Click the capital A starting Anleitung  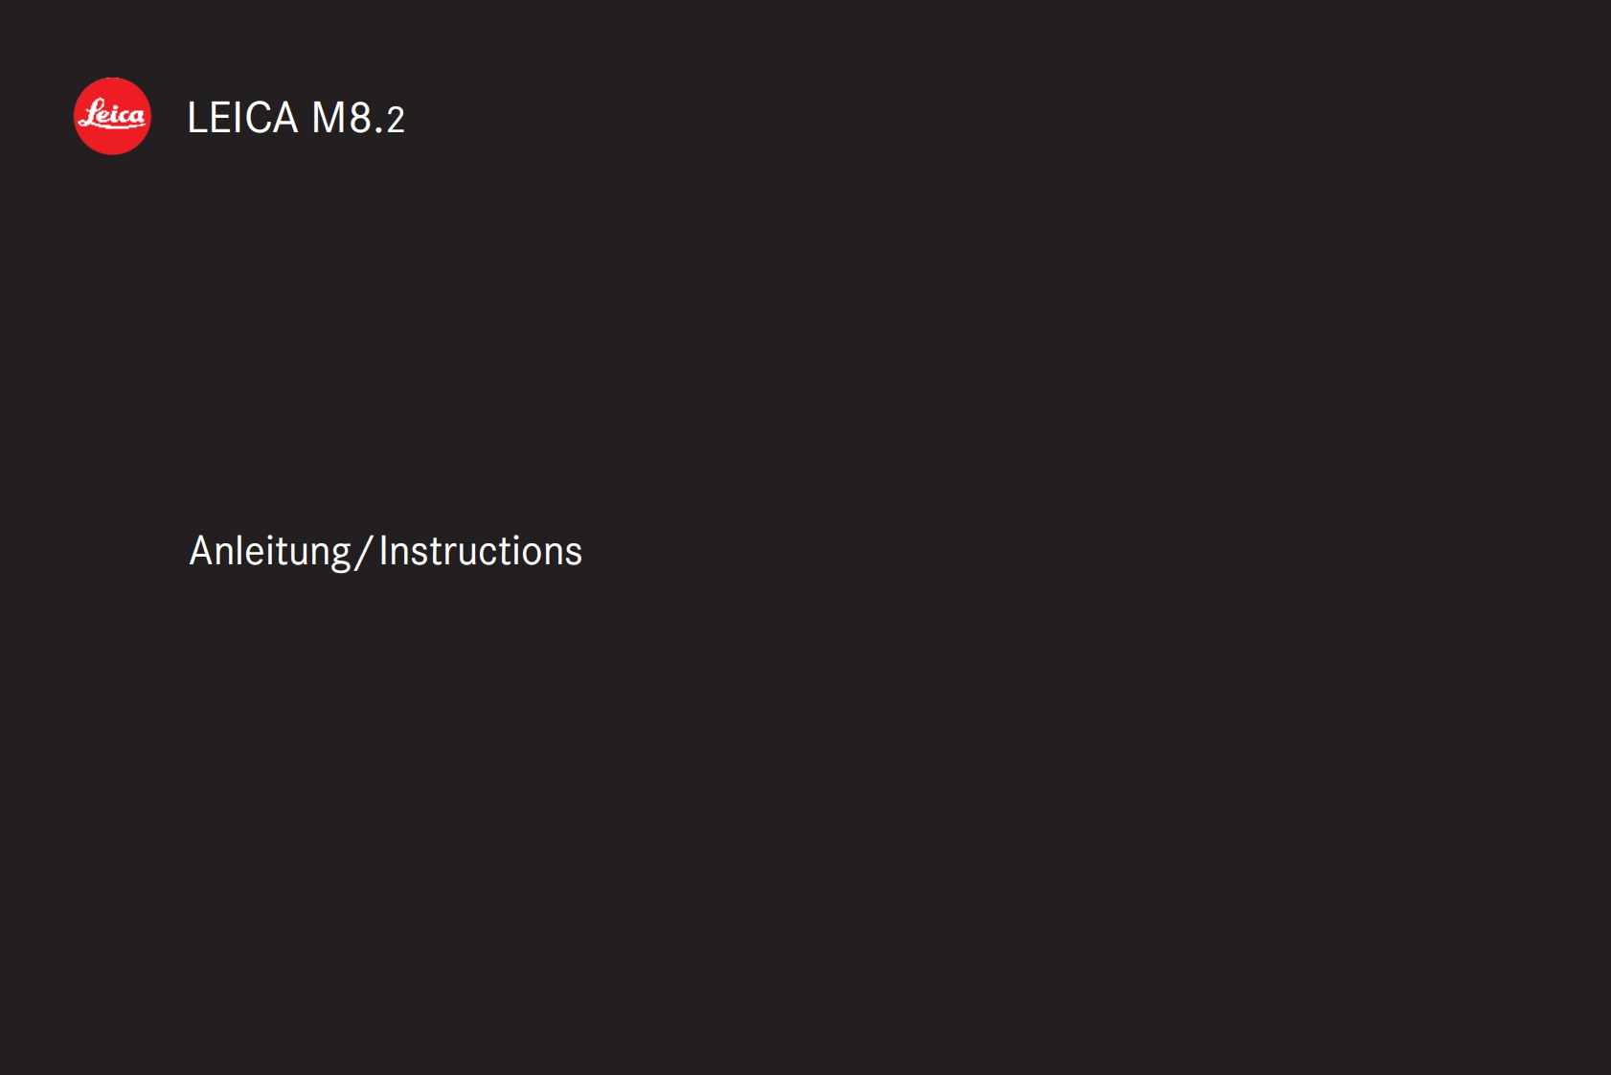pyautogui.click(x=200, y=551)
